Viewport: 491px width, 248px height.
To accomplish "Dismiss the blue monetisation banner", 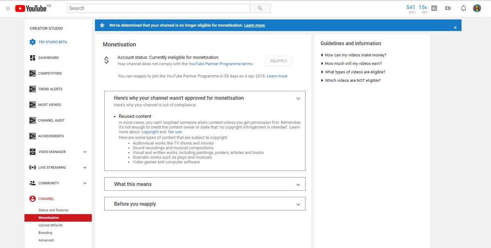I will pos(455,27).
